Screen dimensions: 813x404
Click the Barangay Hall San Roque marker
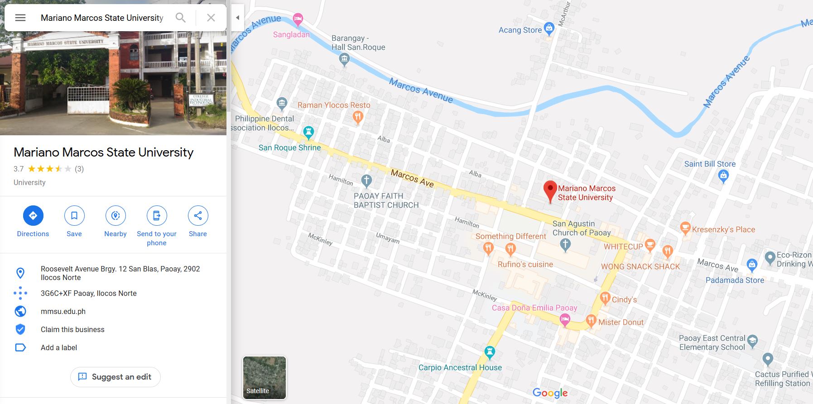(x=344, y=59)
